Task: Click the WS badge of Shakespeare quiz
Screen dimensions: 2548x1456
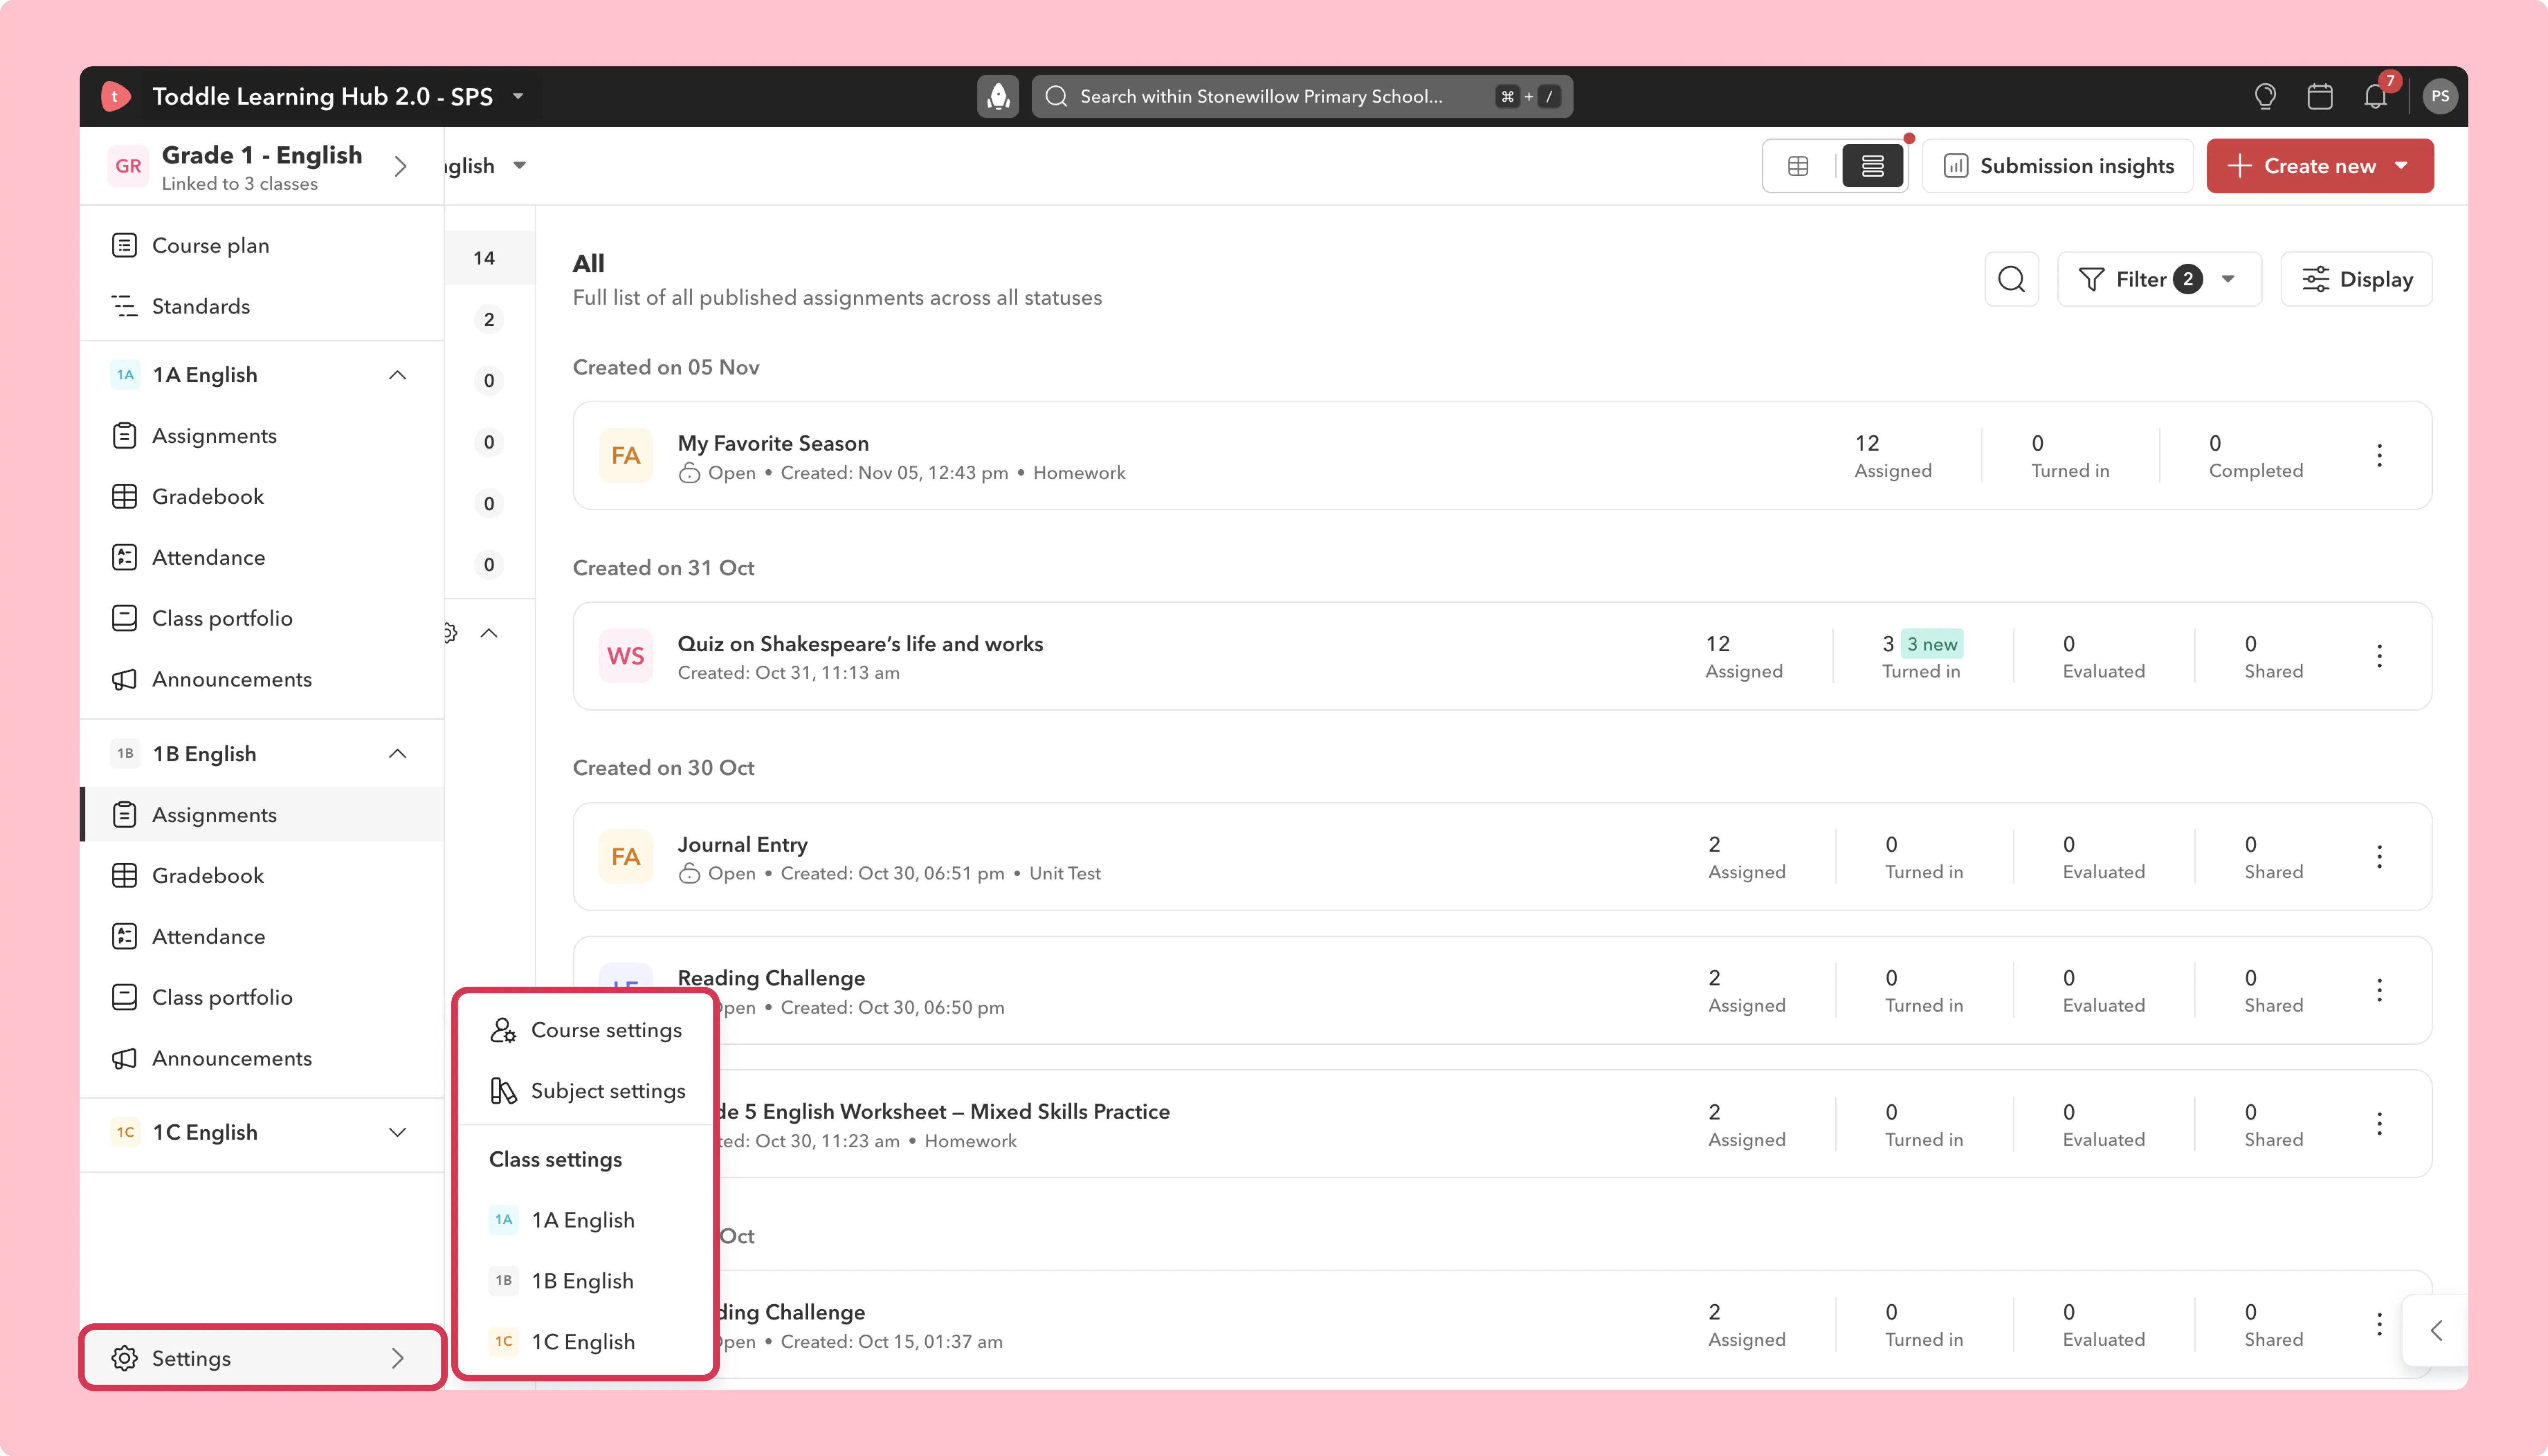Action: [x=625, y=656]
